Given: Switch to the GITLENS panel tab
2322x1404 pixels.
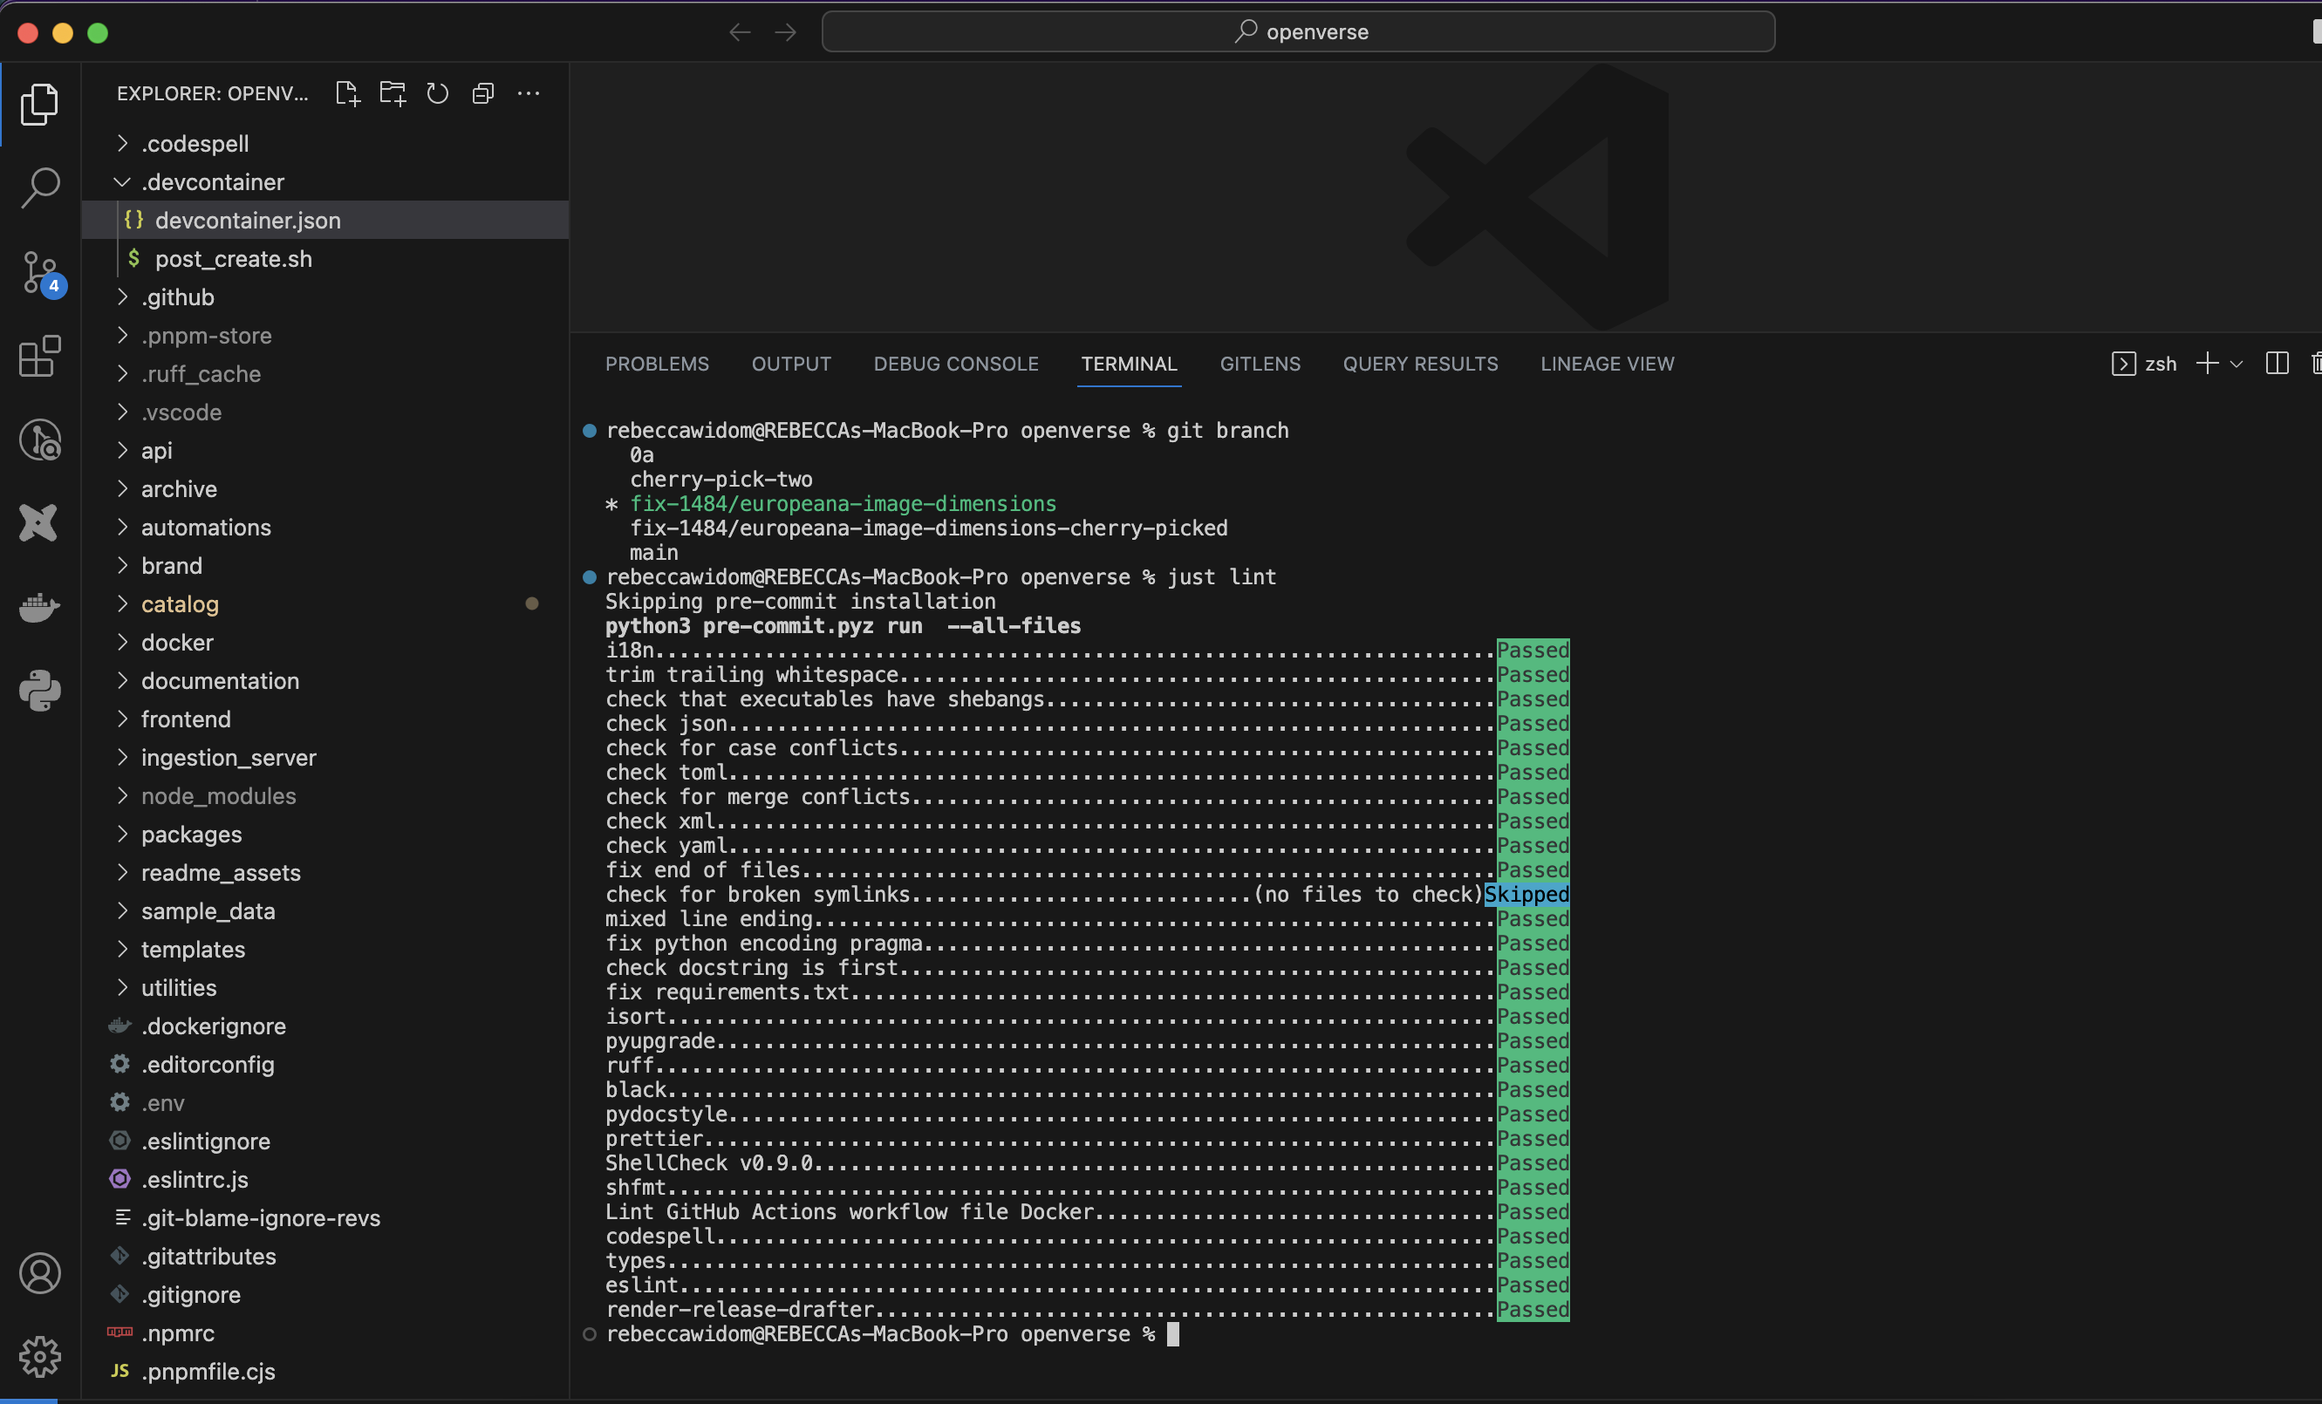Looking at the screenshot, I should coord(1260,364).
